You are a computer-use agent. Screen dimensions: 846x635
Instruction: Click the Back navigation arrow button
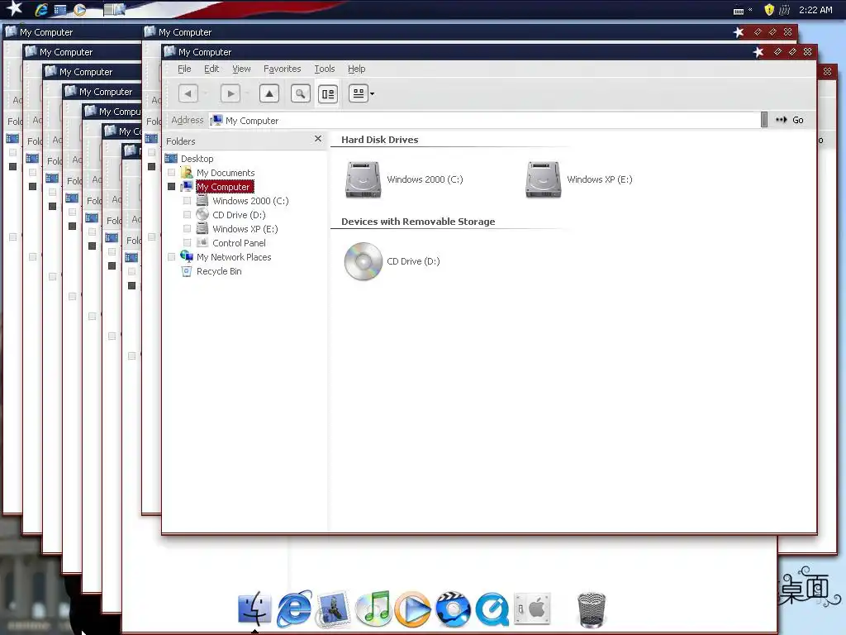188,93
